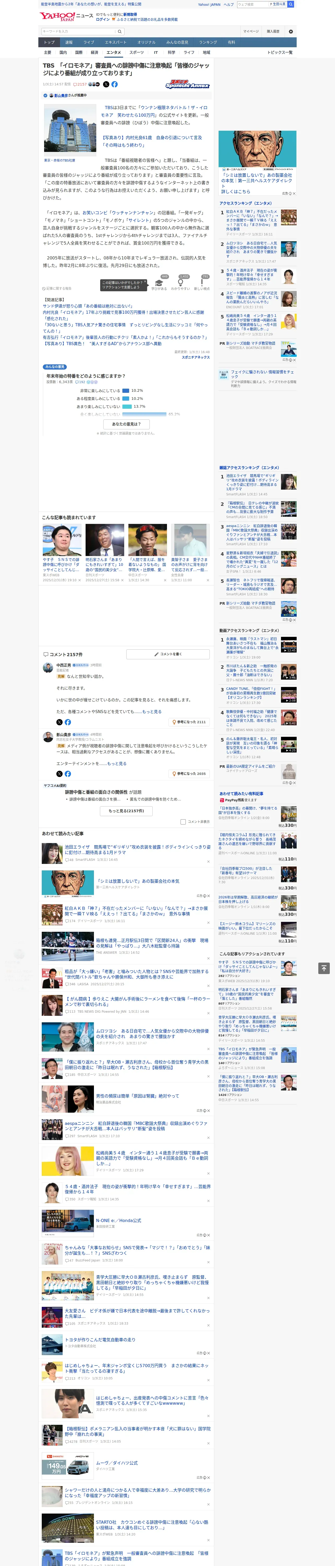
Task: Open the 有料 navigation tab
Action: [231, 43]
